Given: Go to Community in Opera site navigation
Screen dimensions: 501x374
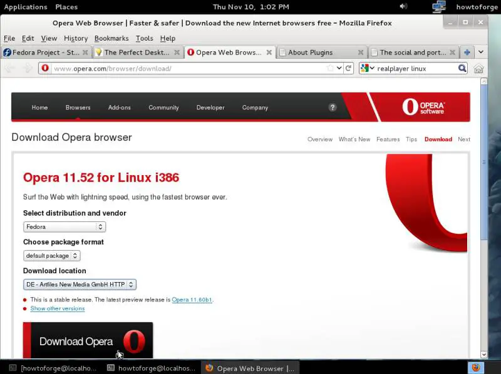Looking at the screenshot, I should point(163,108).
